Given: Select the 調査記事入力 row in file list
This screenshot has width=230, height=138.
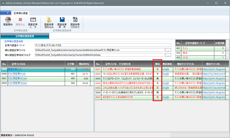Looking at the screenshot, I should pyautogui.click(x=47, y=69).
